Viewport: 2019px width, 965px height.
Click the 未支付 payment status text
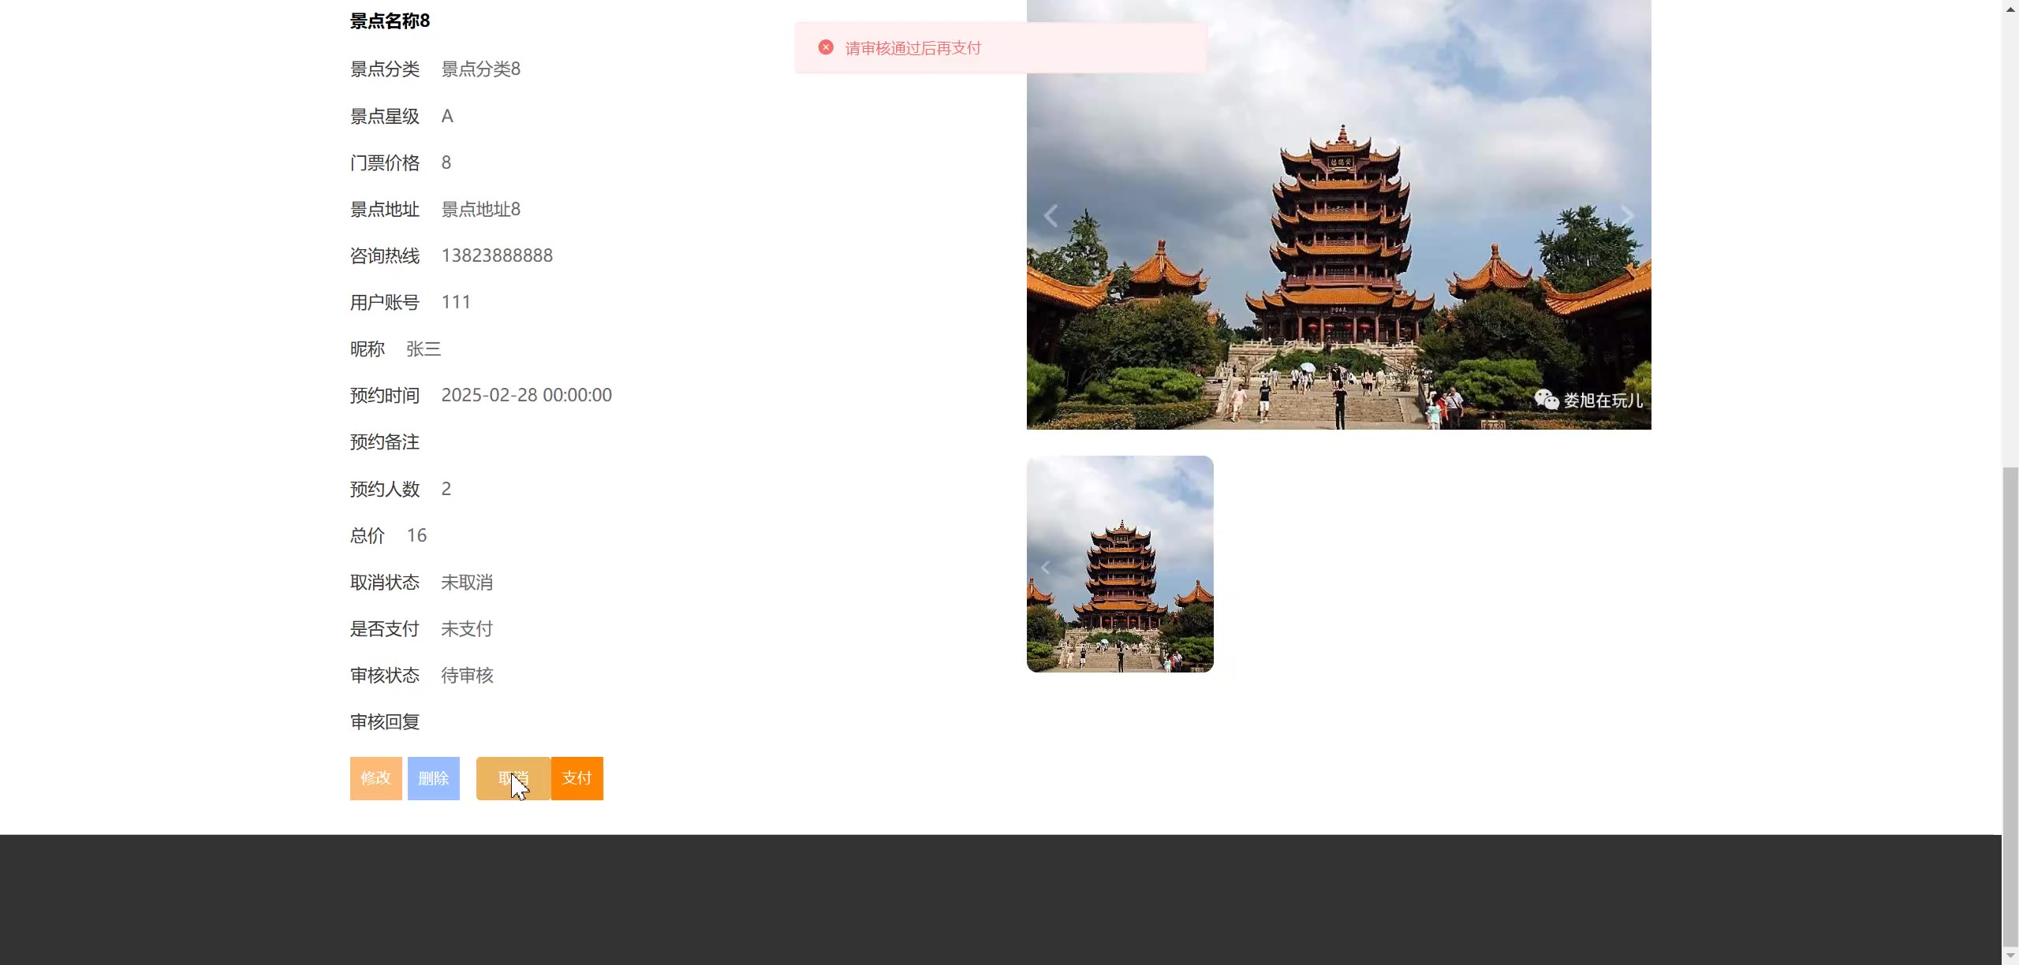click(467, 629)
